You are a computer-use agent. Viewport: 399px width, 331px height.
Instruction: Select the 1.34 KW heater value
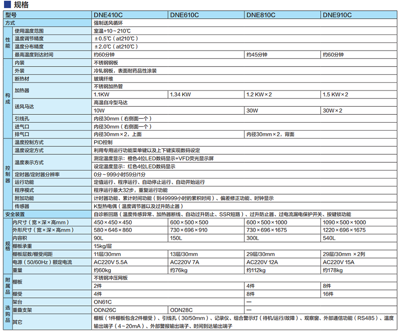tap(180, 94)
